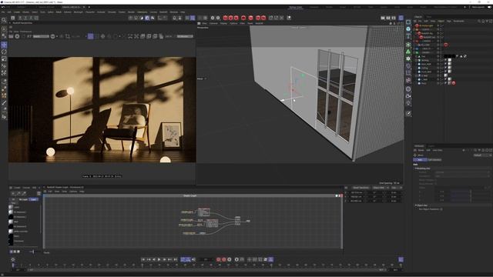Select the highlighted Move tool in left palette
This screenshot has width=493, height=277.
pos(4,45)
